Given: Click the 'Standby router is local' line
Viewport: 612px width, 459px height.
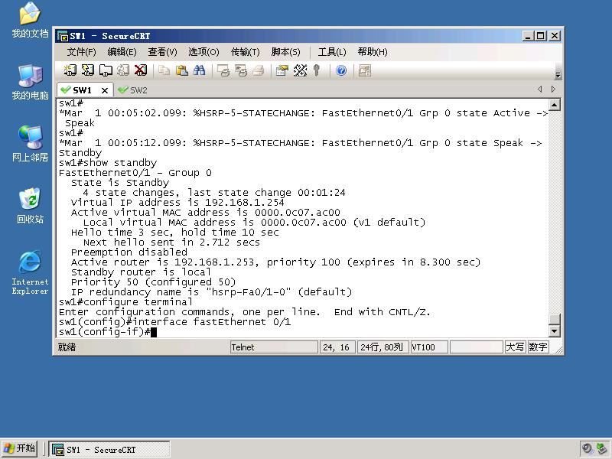Looking at the screenshot, I should click(141, 272).
